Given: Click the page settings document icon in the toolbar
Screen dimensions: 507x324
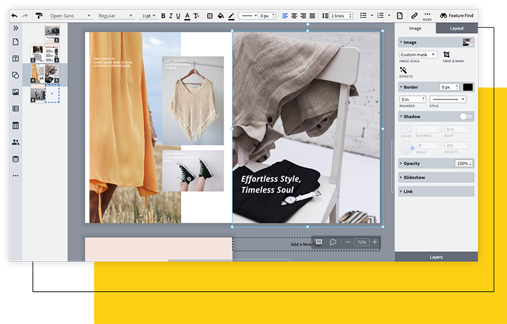Looking at the screenshot, I should pyautogui.click(x=400, y=15).
